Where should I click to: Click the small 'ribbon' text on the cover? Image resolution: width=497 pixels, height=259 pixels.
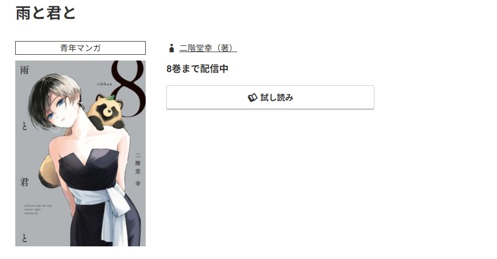coord(105,84)
